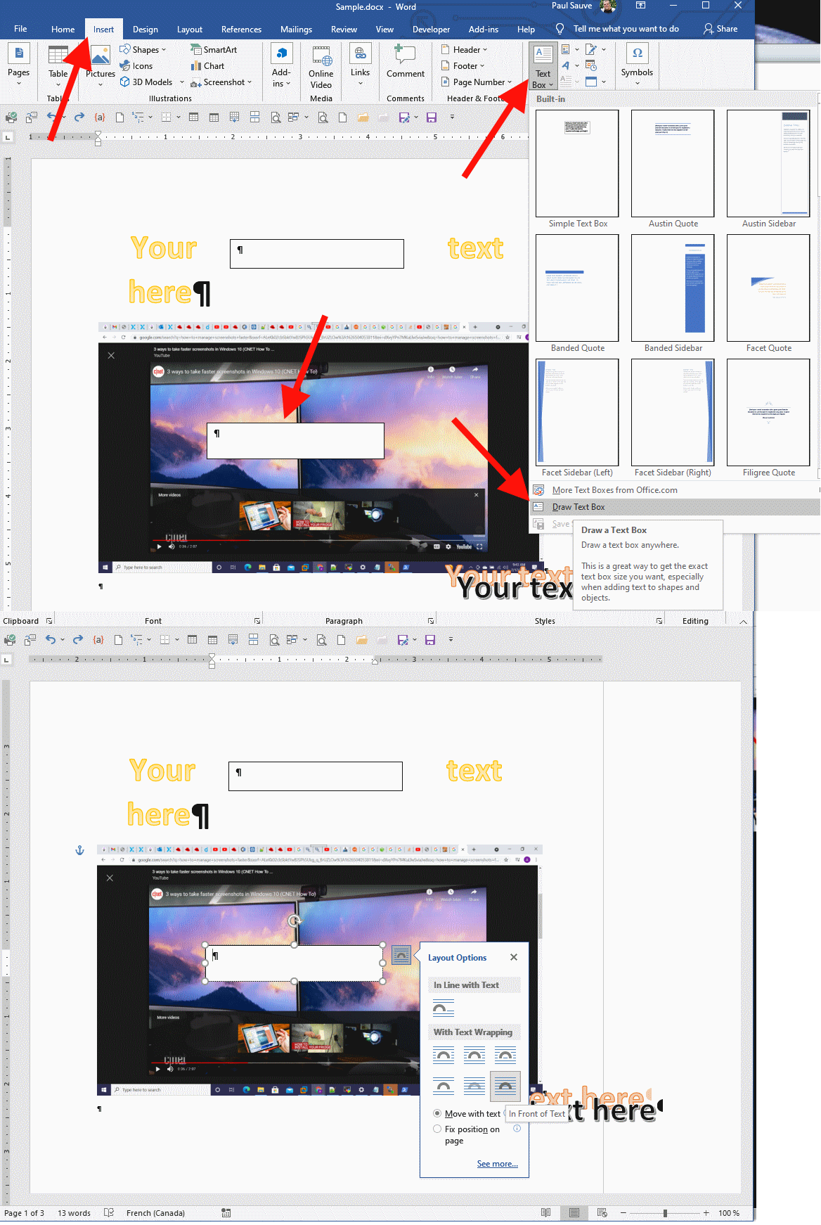Switch to the Mailings tab
This screenshot has height=1225, width=821.
[296, 30]
